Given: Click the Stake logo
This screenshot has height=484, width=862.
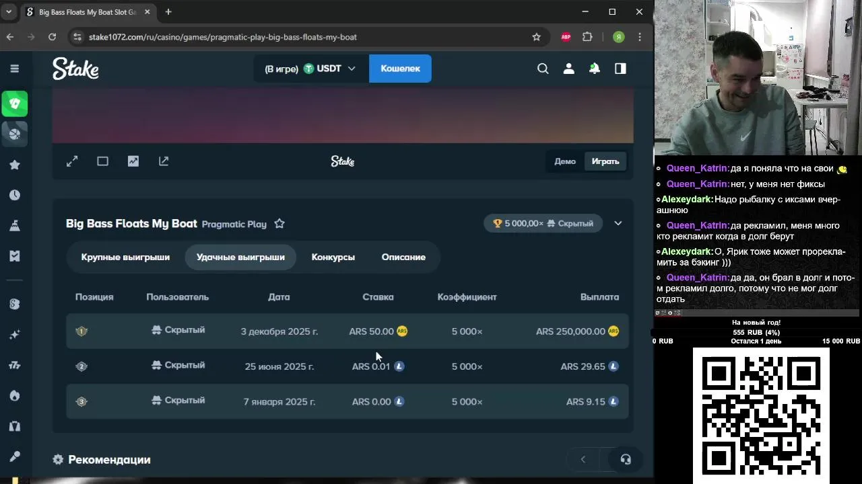Looking at the screenshot, I should [x=75, y=69].
